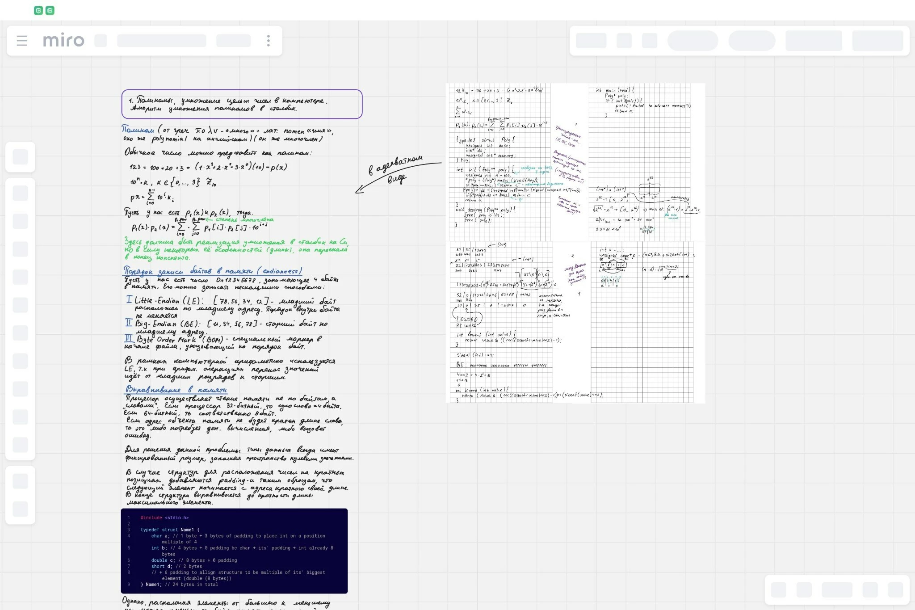Click the bottom-left grid photo with LOWORD code

pyautogui.click(x=500, y=322)
